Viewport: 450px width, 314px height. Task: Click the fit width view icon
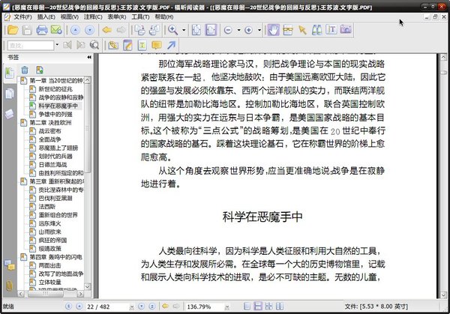click(211, 30)
